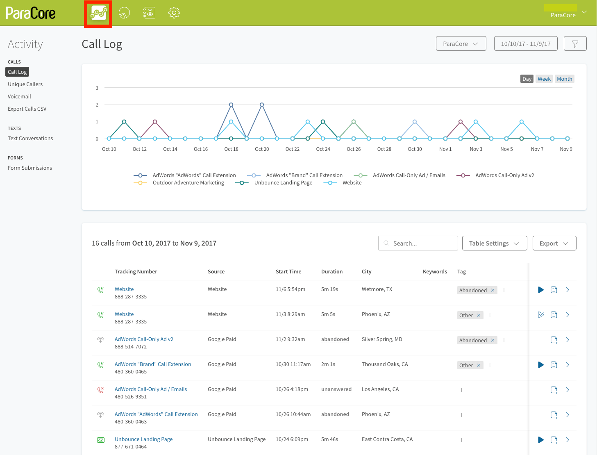Open Unique Callers in sidebar

click(25, 84)
